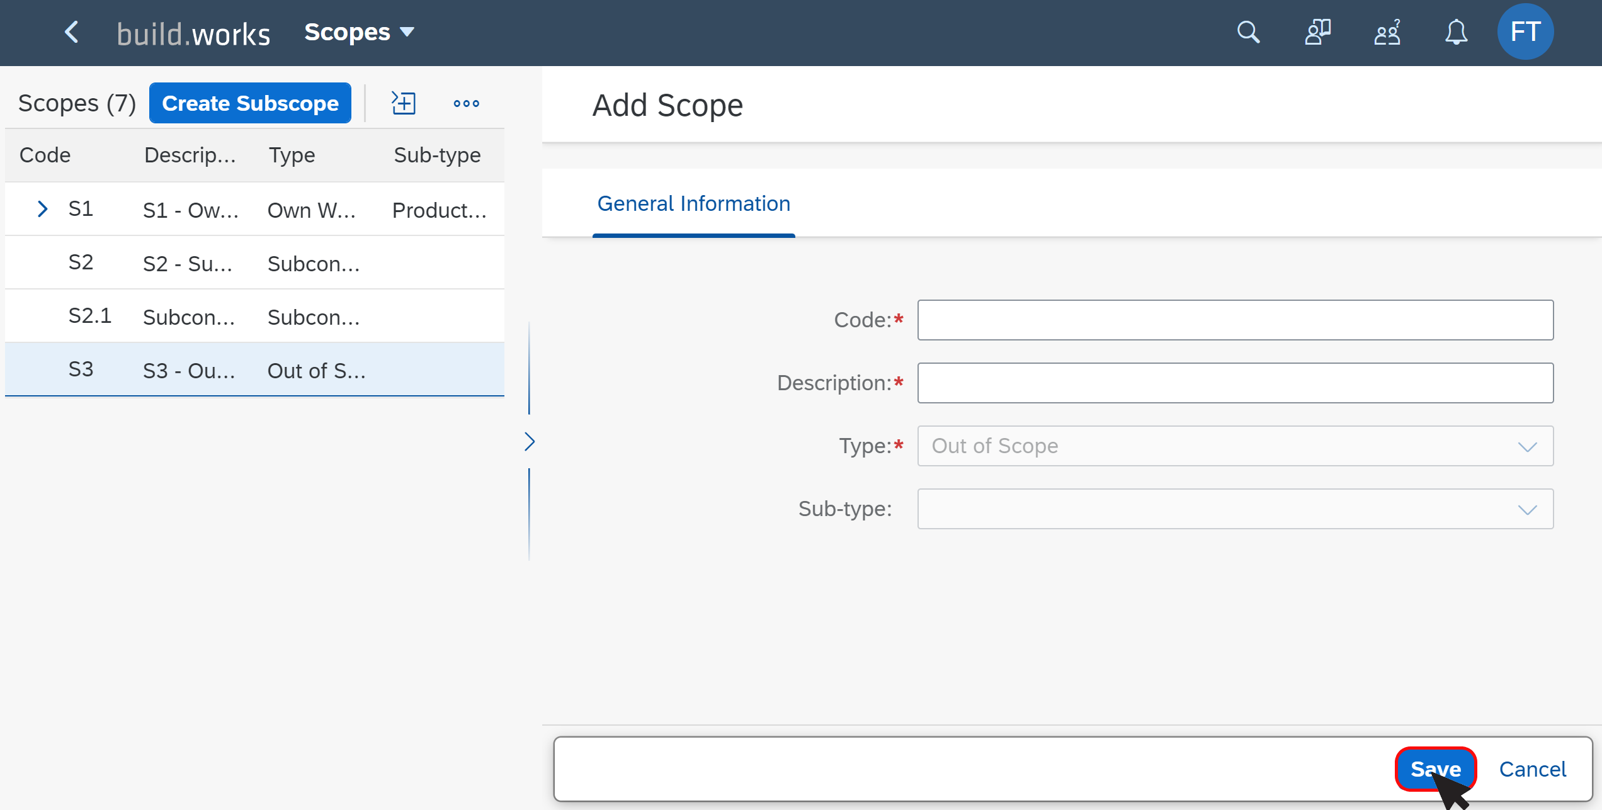
Task: Save the new scope
Action: (1436, 769)
